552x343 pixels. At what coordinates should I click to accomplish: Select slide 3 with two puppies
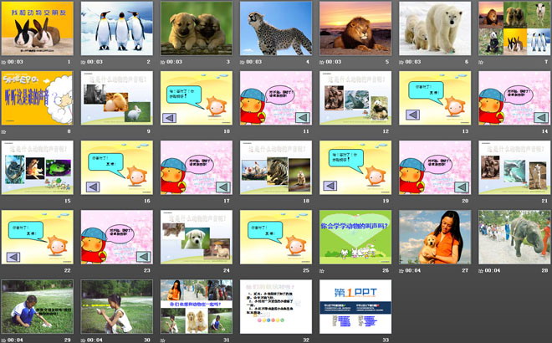point(197,28)
